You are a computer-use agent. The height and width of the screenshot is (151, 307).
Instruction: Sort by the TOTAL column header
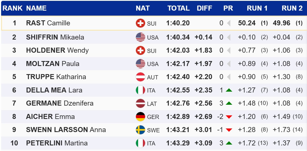pos(178,8)
